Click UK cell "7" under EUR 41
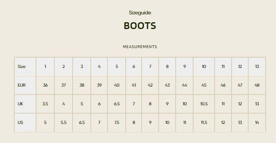 click(x=134, y=104)
